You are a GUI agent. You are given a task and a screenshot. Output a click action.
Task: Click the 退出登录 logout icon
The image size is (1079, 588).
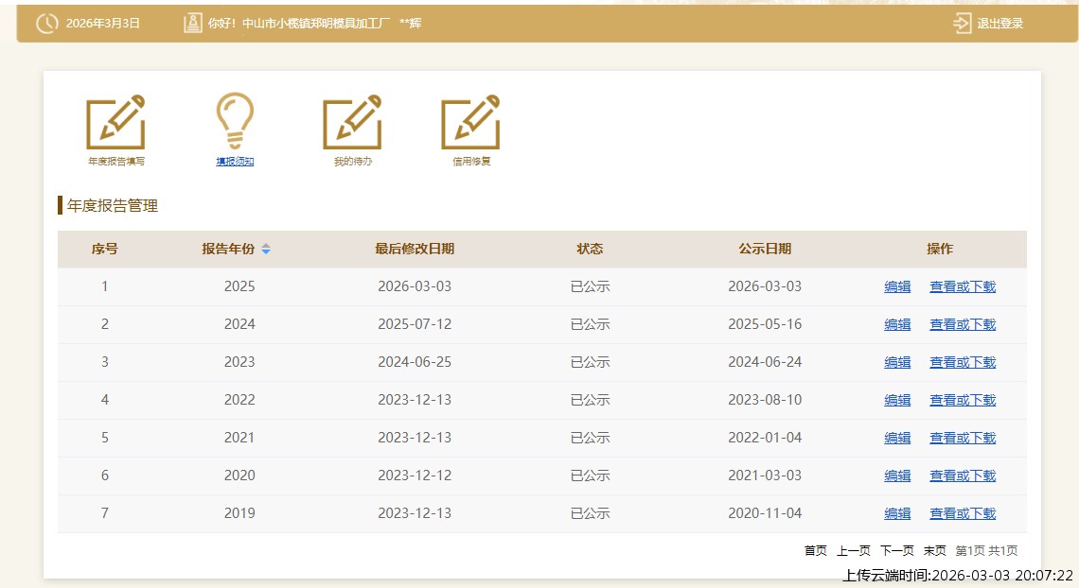[963, 24]
